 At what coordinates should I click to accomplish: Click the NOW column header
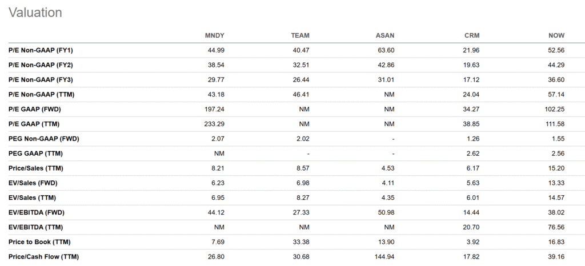(x=556, y=36)
